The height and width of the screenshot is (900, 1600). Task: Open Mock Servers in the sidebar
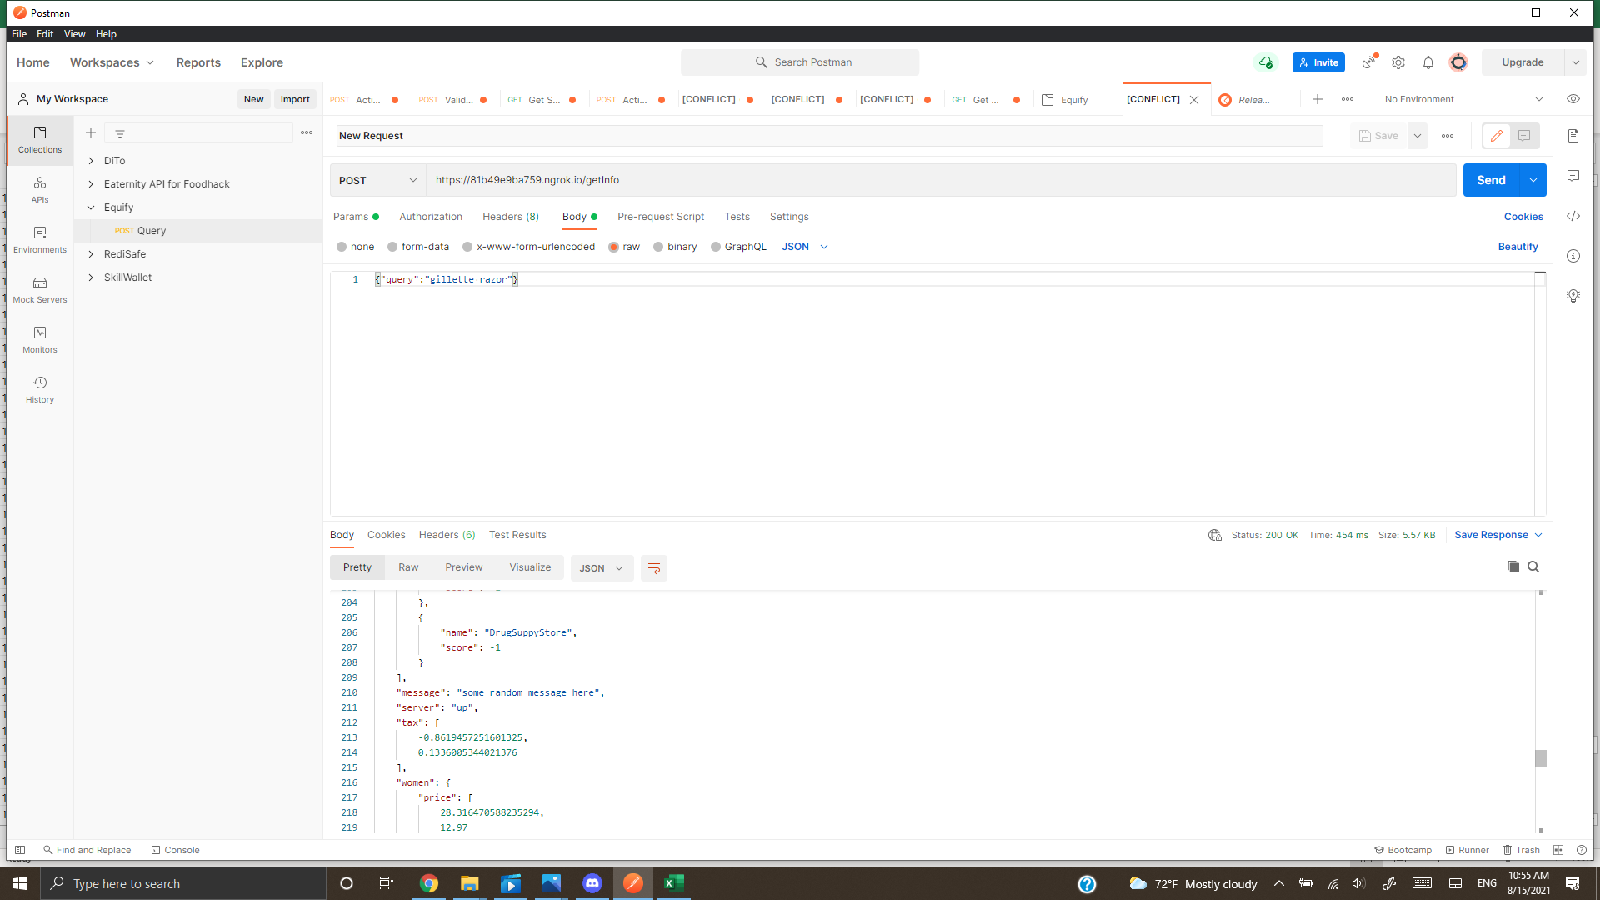point(39,289)
